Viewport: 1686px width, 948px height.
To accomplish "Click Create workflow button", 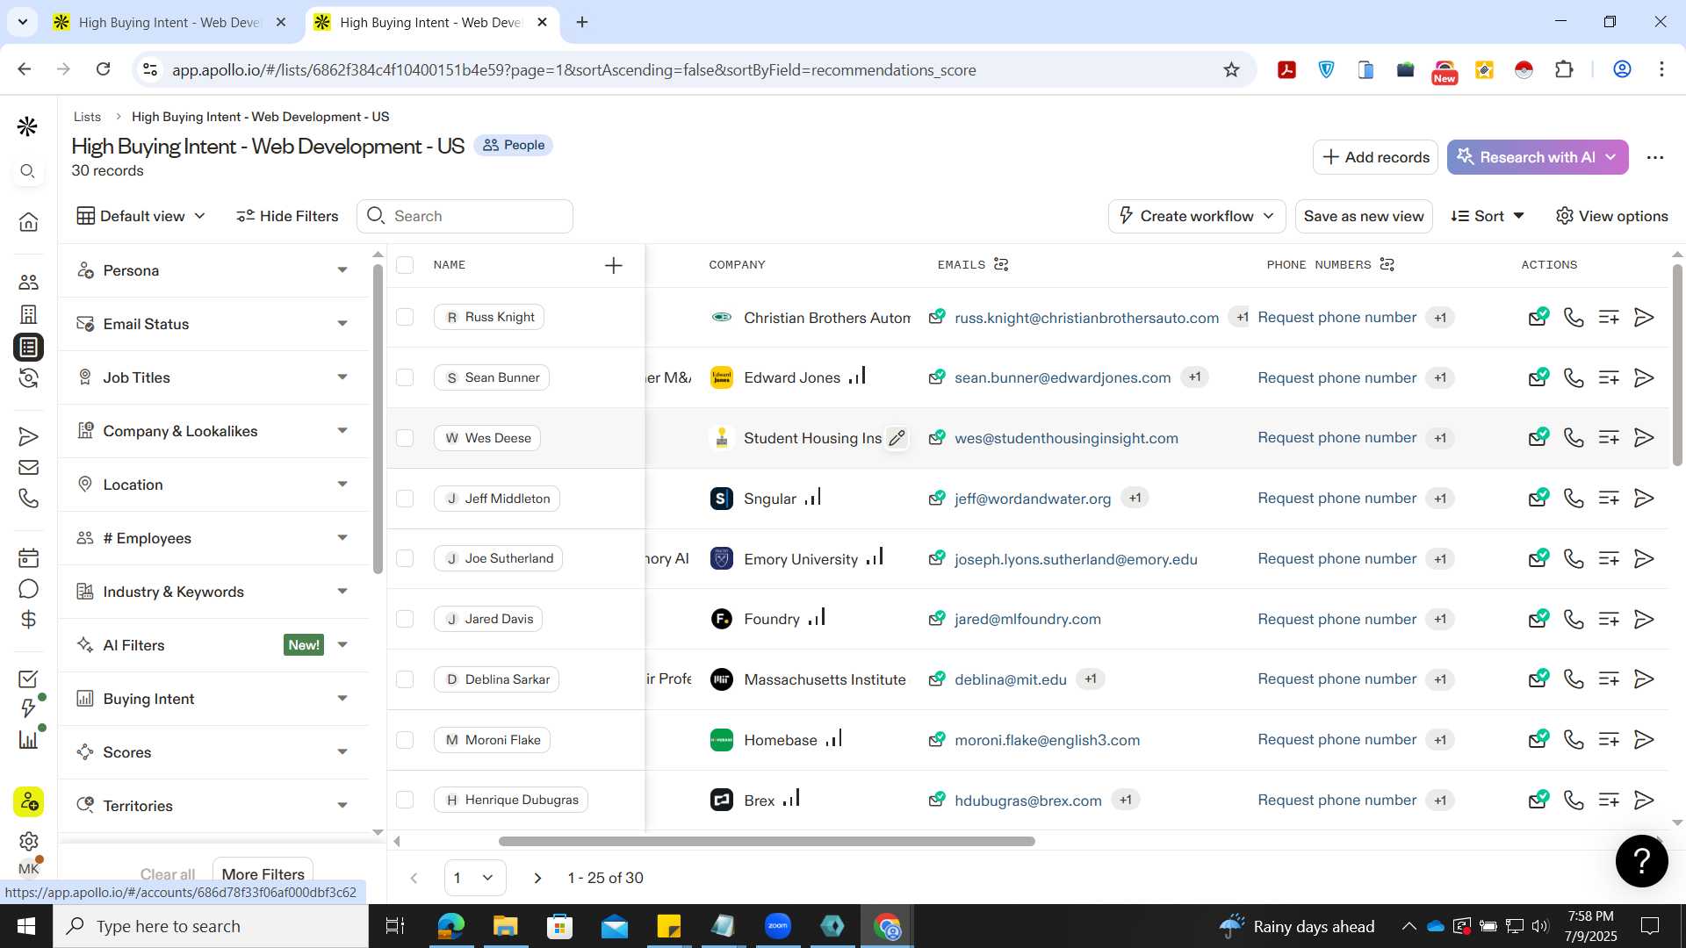I will (1197, 216).
